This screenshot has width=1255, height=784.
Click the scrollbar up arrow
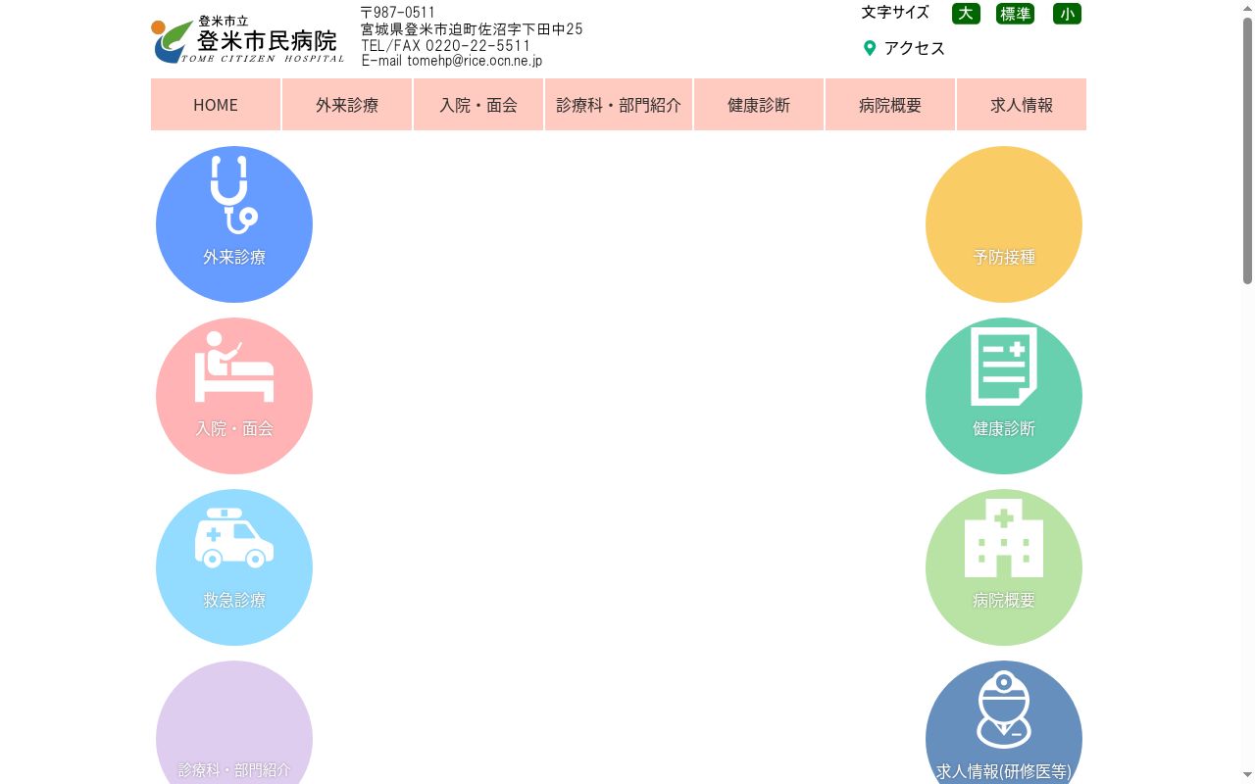[1247, 8]
